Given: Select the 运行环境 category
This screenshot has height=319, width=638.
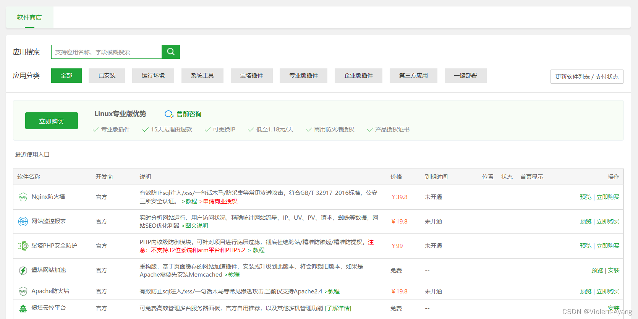Looking at the screenshot, I should pyautogui.click(x=153, y=76).
